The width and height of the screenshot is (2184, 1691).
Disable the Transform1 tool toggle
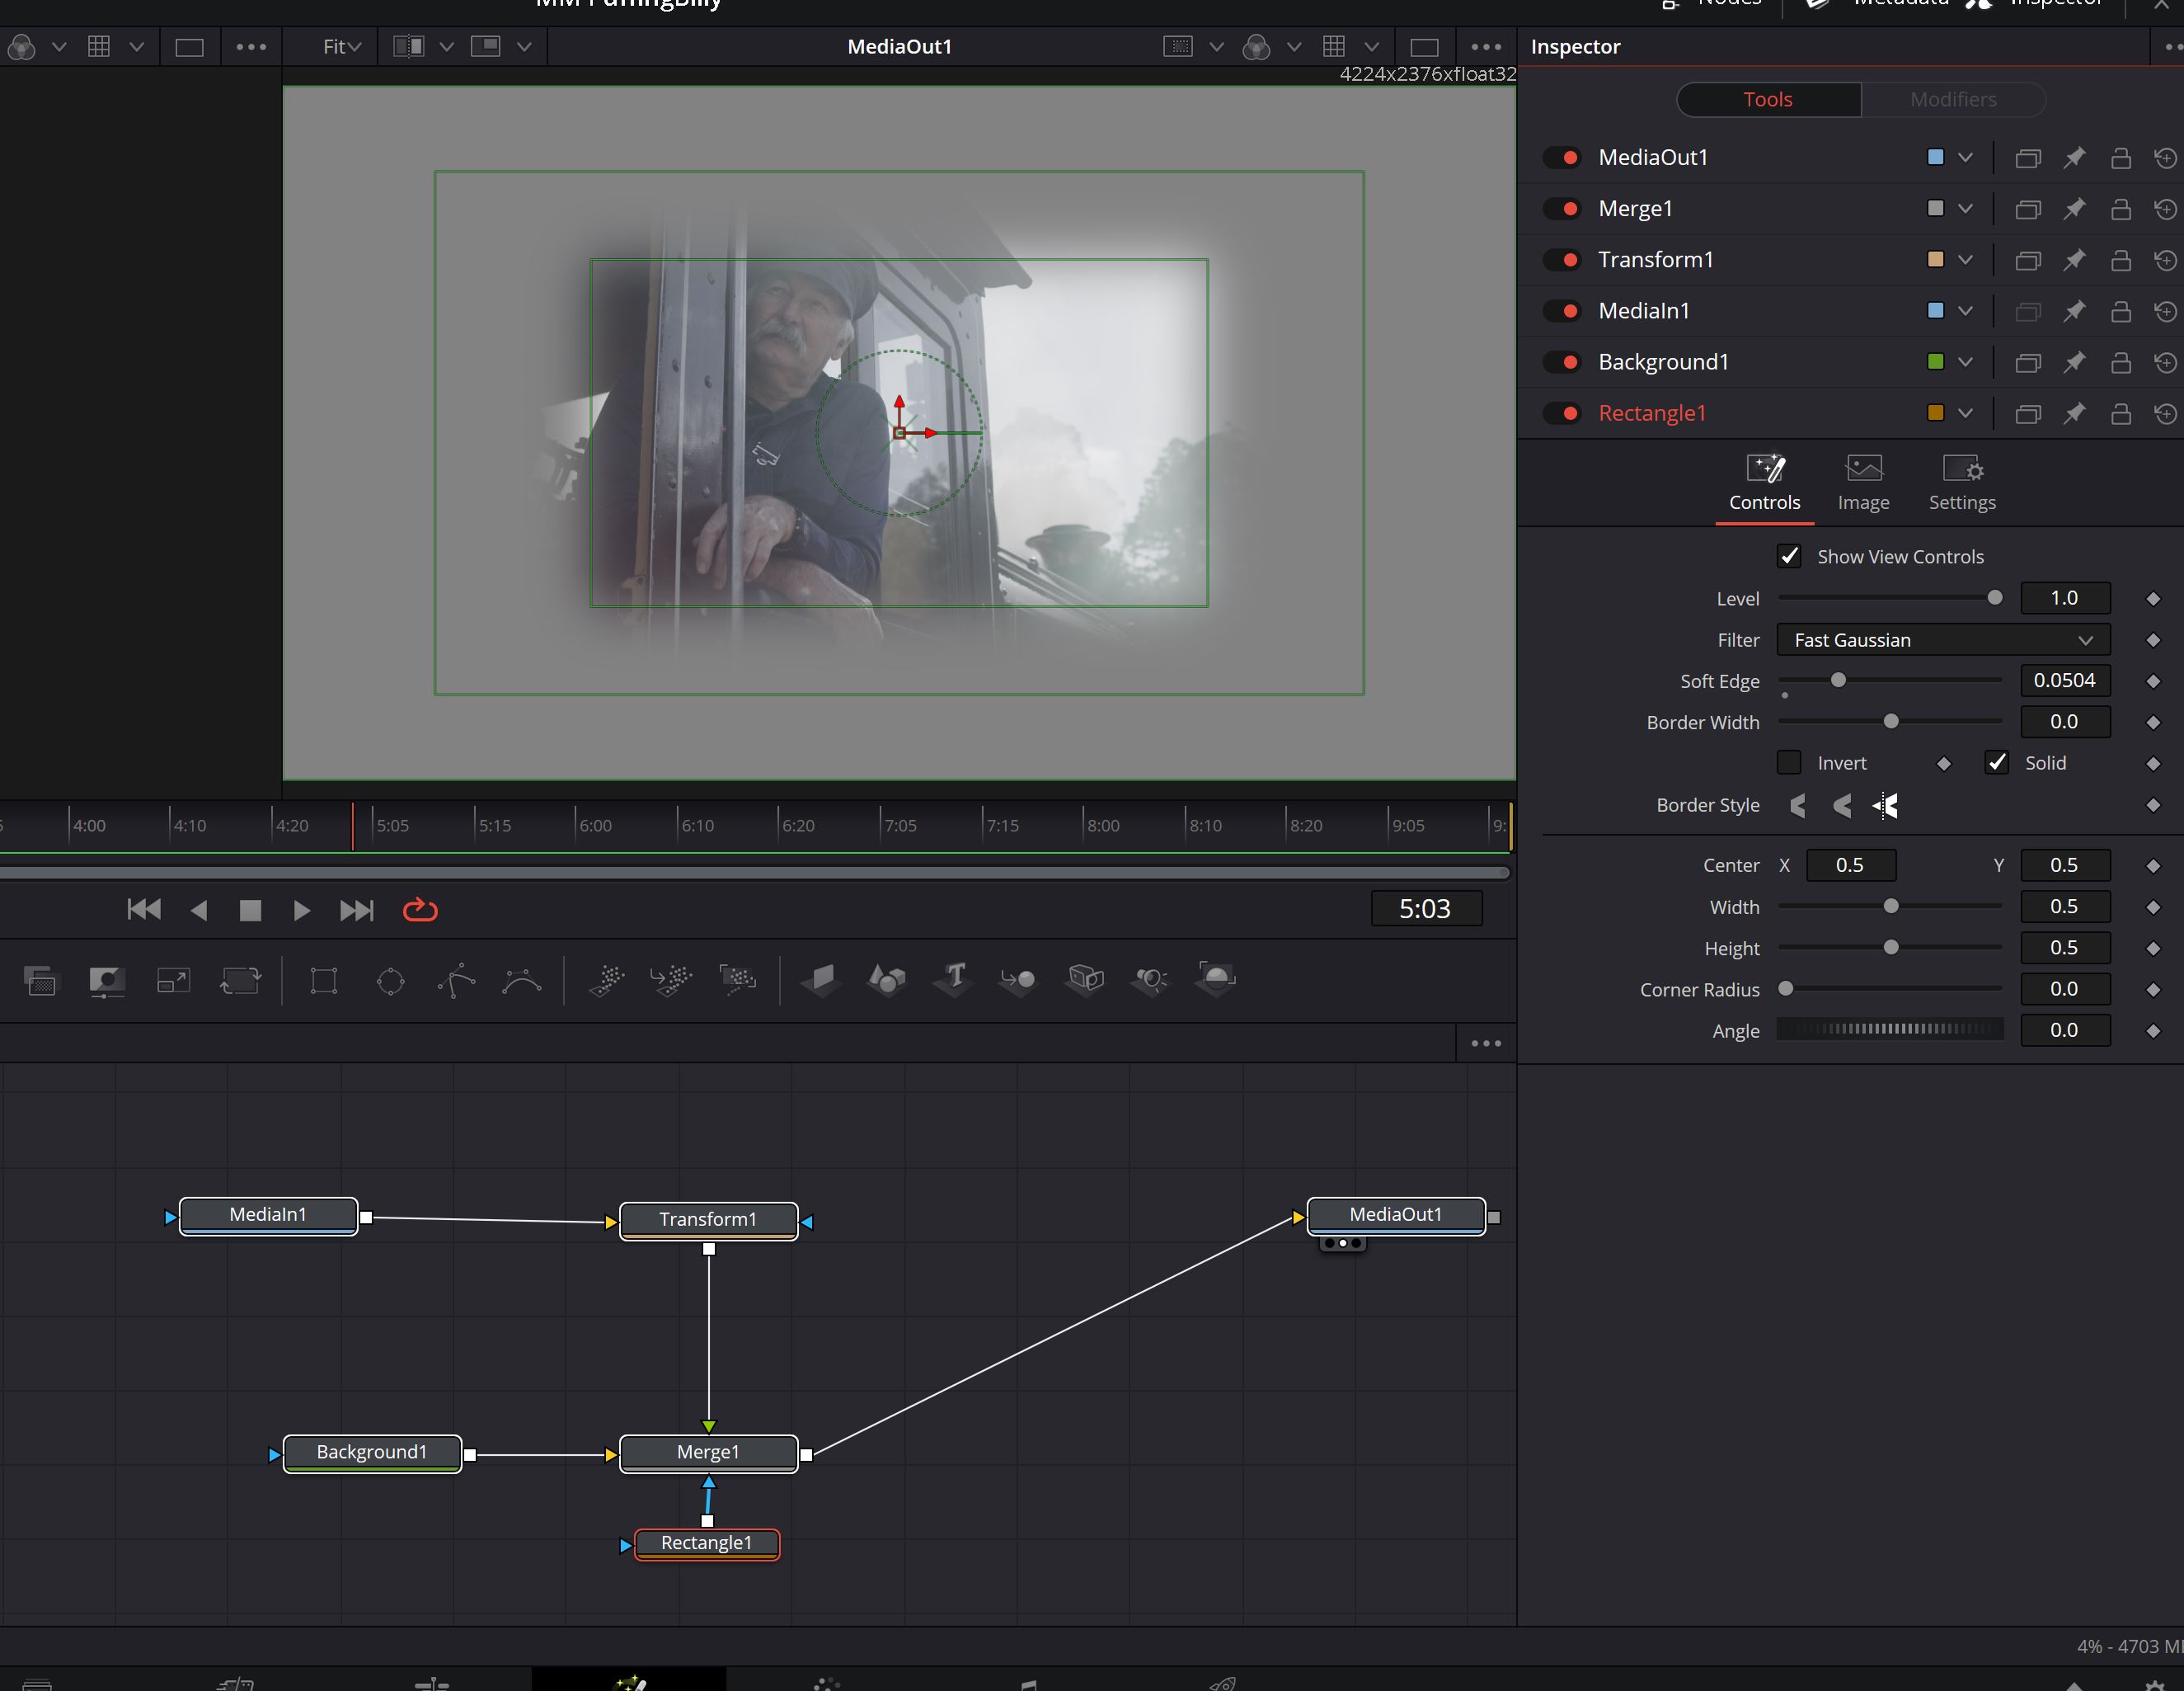pyautogui.click(x=1562, y=259)
